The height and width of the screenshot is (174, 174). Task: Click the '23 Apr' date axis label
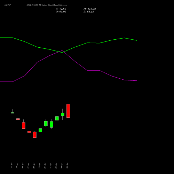[39, 166]
